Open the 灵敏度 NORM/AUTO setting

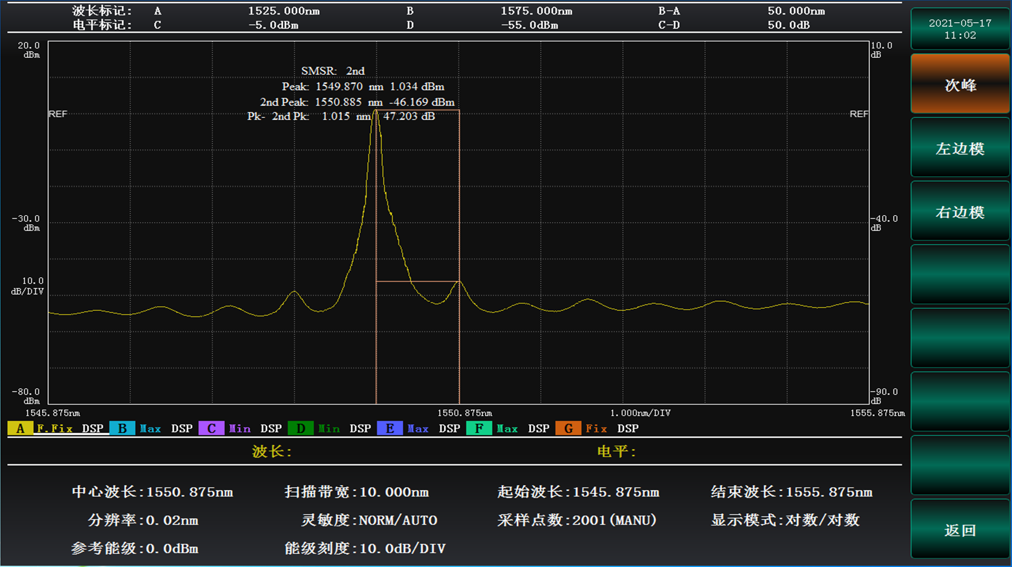tap(369, 520)
